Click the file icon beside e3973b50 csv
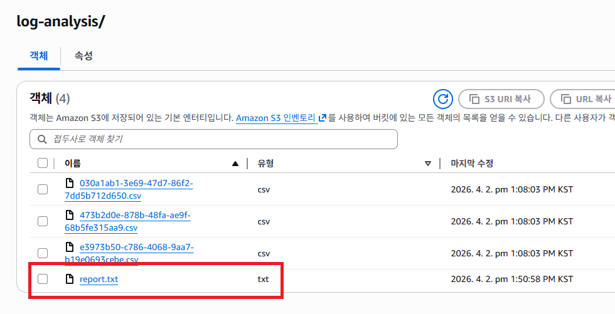The image size is (615, 314). pyautogui.click(x=70, y=247)
